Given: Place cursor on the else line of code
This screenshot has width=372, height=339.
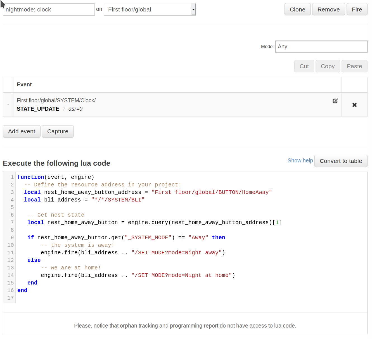Looking at the screenshot, I should [34, 260].
